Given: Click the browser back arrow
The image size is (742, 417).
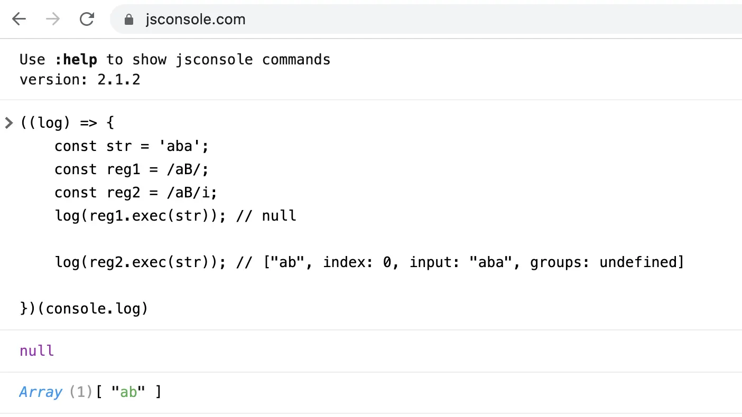Looking at the screenshot, I should (x=19, y=20).
